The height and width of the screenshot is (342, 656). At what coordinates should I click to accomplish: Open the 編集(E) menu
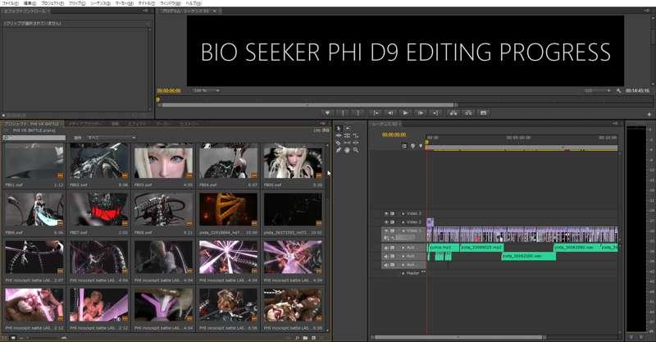click(x=30, y=3)
